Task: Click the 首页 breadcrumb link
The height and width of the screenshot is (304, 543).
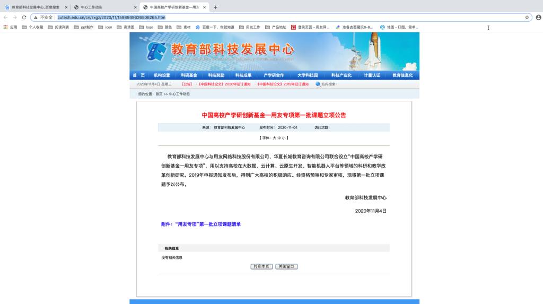Action: click(x=159, y=94)
